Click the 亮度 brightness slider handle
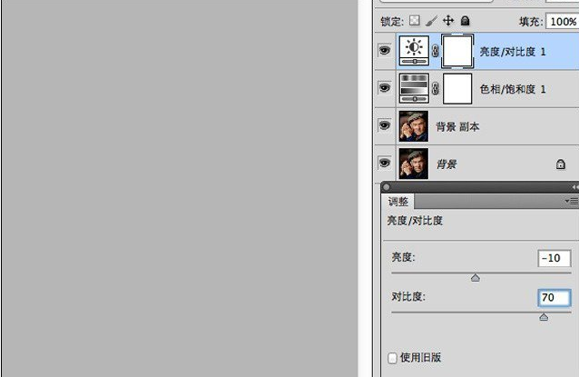 [476, 278]
